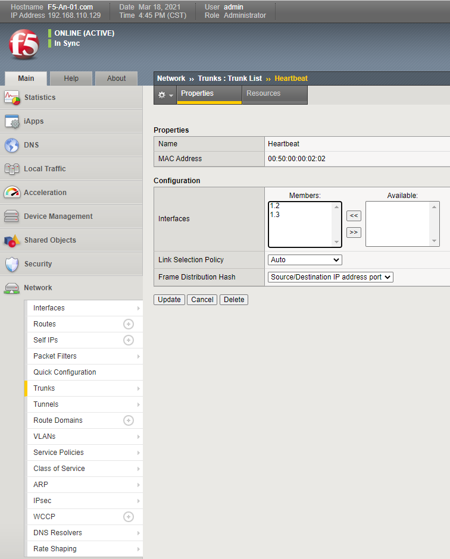Viewport: 450px width, 559px height.
Task: Switch to the Help tab
Action: [71, 78]
